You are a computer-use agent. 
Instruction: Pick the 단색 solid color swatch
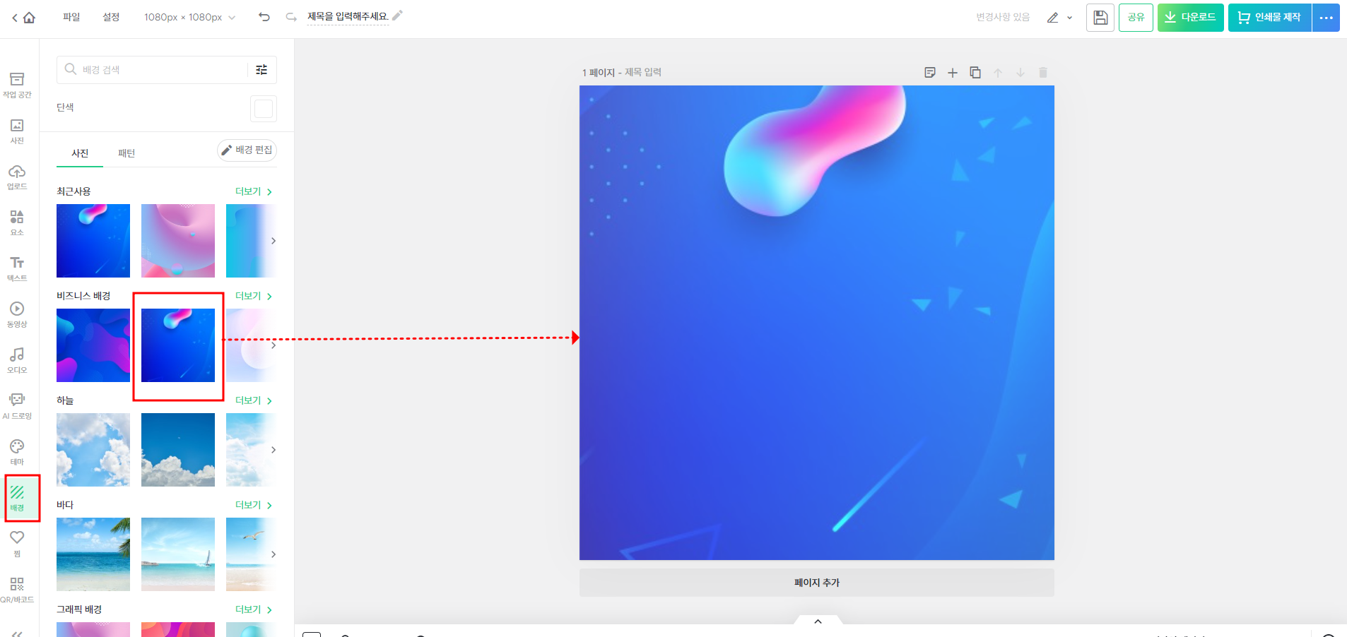click(x=264, y=109)
